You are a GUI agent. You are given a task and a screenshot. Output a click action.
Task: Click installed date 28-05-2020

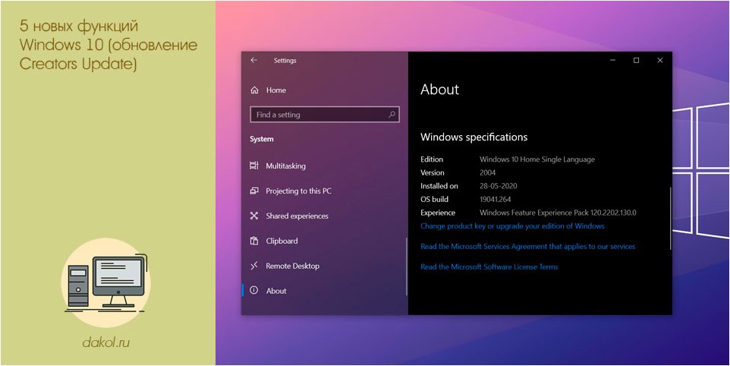click(x=498, y=186)
